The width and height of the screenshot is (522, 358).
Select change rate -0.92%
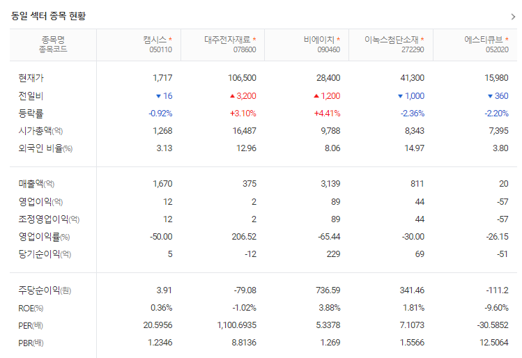pos(160,114)
